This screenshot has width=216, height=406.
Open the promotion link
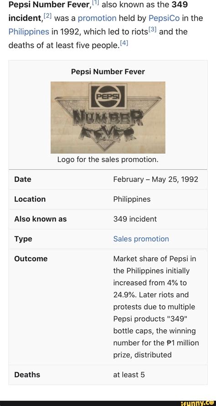(x=97, y=18)
